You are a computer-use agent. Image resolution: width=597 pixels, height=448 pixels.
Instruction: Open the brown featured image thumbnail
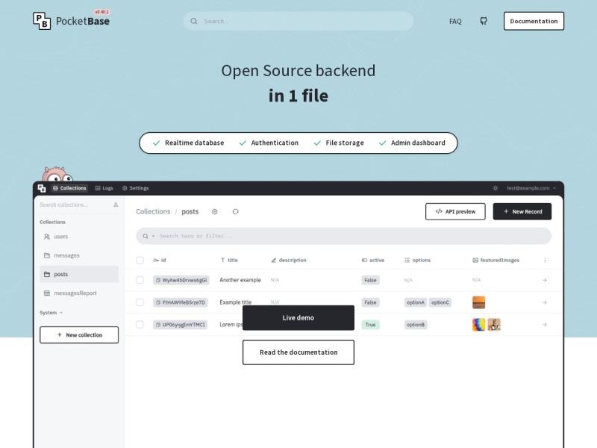tap(478, 302)
